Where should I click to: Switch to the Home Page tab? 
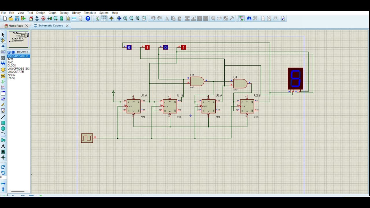click(16, 26)
